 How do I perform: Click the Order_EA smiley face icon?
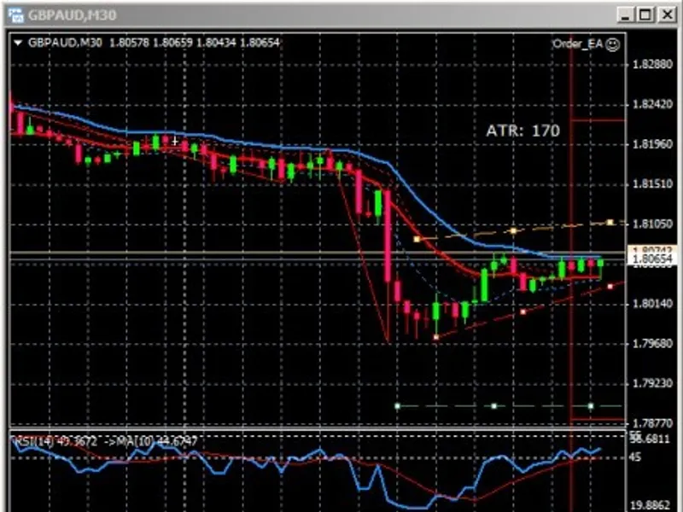(613, 44)
